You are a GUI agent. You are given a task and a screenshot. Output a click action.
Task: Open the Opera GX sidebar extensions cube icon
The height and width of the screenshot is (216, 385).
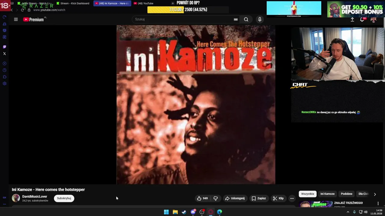5,77
